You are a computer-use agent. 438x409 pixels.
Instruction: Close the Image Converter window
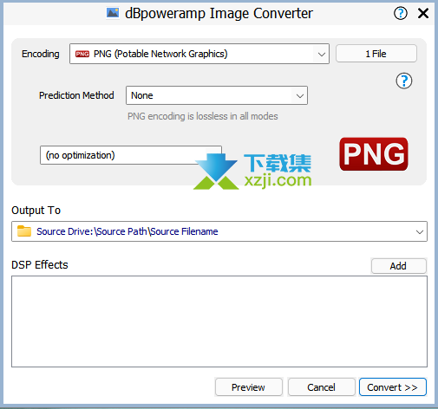click(423, 13)
